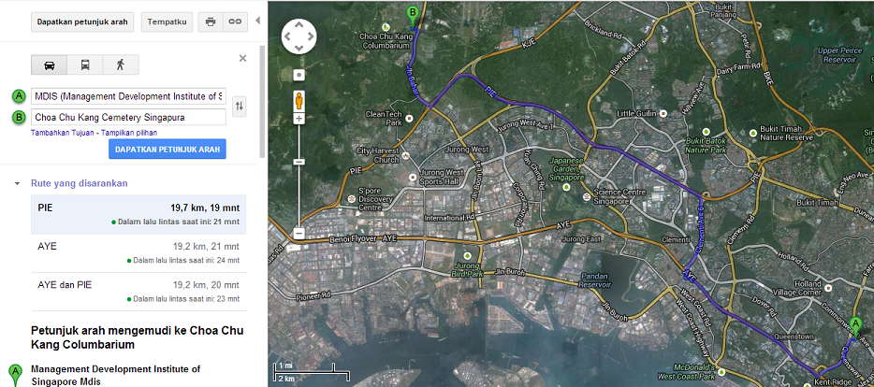Zoom out with minus button
Viewport: 874px width, 387px height.
tap(299, 234)
